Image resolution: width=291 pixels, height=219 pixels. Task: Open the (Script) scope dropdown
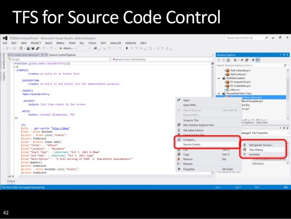pyautogui.click(x=59, y=59)
